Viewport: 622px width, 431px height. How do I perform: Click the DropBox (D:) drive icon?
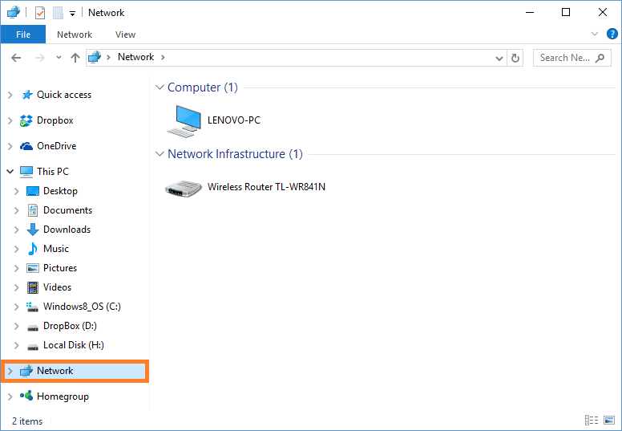[x=33, y=327]
